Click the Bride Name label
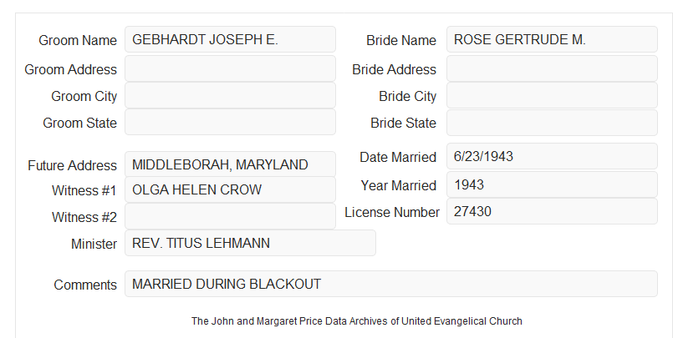Screen dimensions: 673x338 point(401,40)
